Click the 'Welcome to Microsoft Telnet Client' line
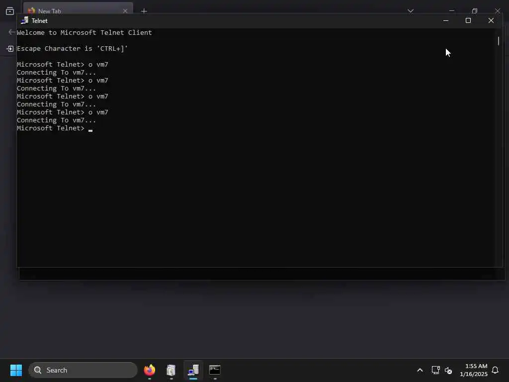The width and height of the screenshot is (509, 382). pyautogui.click(x=85, y=32)
